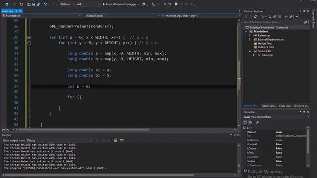This screenshot has height=178, width=317.
Task: Click the IsInline property row
Action: (276, 161)
